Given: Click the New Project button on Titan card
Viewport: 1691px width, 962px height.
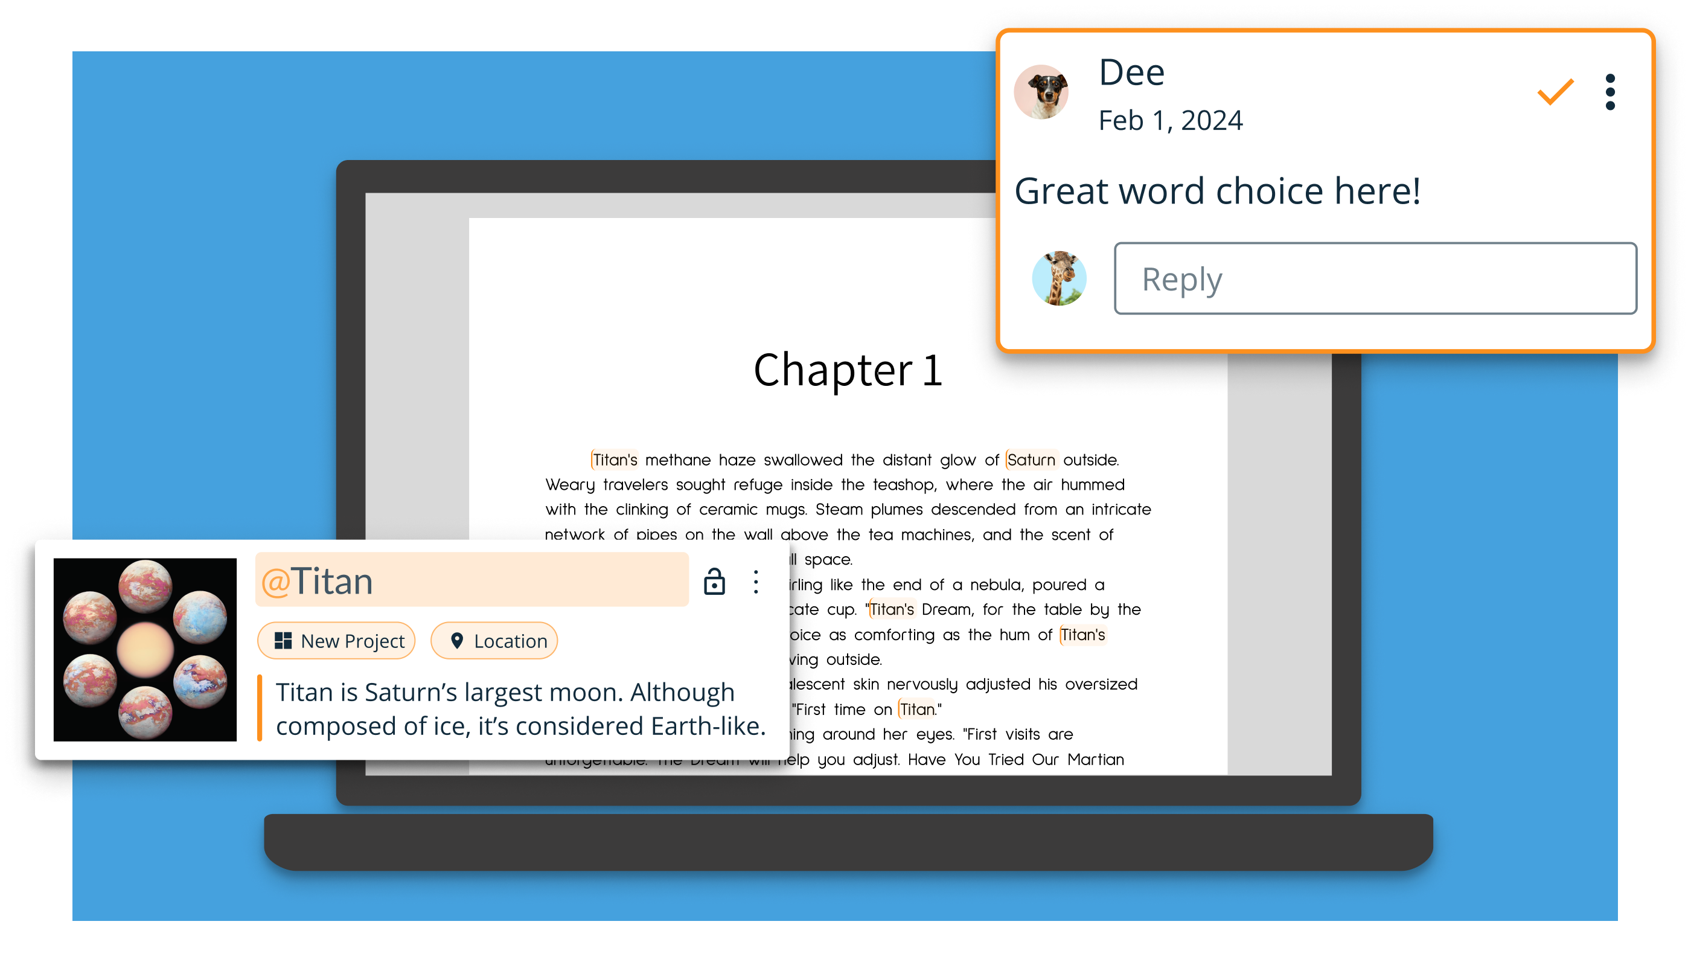Looking at the screenshot, I should [338, 640].
